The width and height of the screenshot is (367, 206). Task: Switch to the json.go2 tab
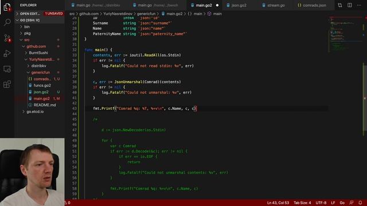pyautogui.click(x=239, y=5)
